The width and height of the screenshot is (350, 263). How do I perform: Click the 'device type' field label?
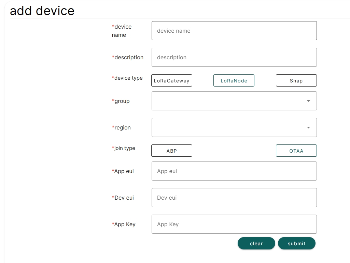[x=128, y=78]
